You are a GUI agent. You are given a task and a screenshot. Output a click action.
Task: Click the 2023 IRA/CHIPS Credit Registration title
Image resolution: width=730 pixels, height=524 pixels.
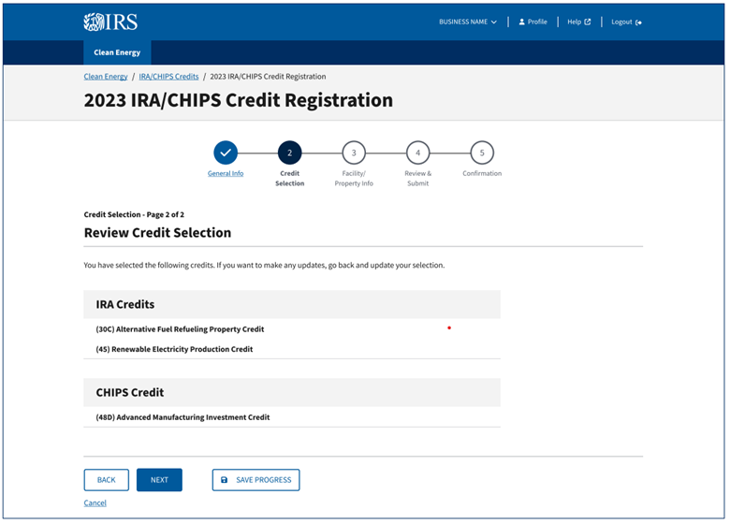(x=239, y=100)
